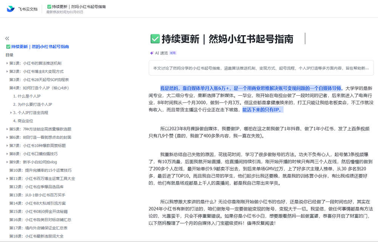Expand 第1课 小红书的算法推送机制 outline item
This screenshot has height=242, width=378.
point(7,63)
